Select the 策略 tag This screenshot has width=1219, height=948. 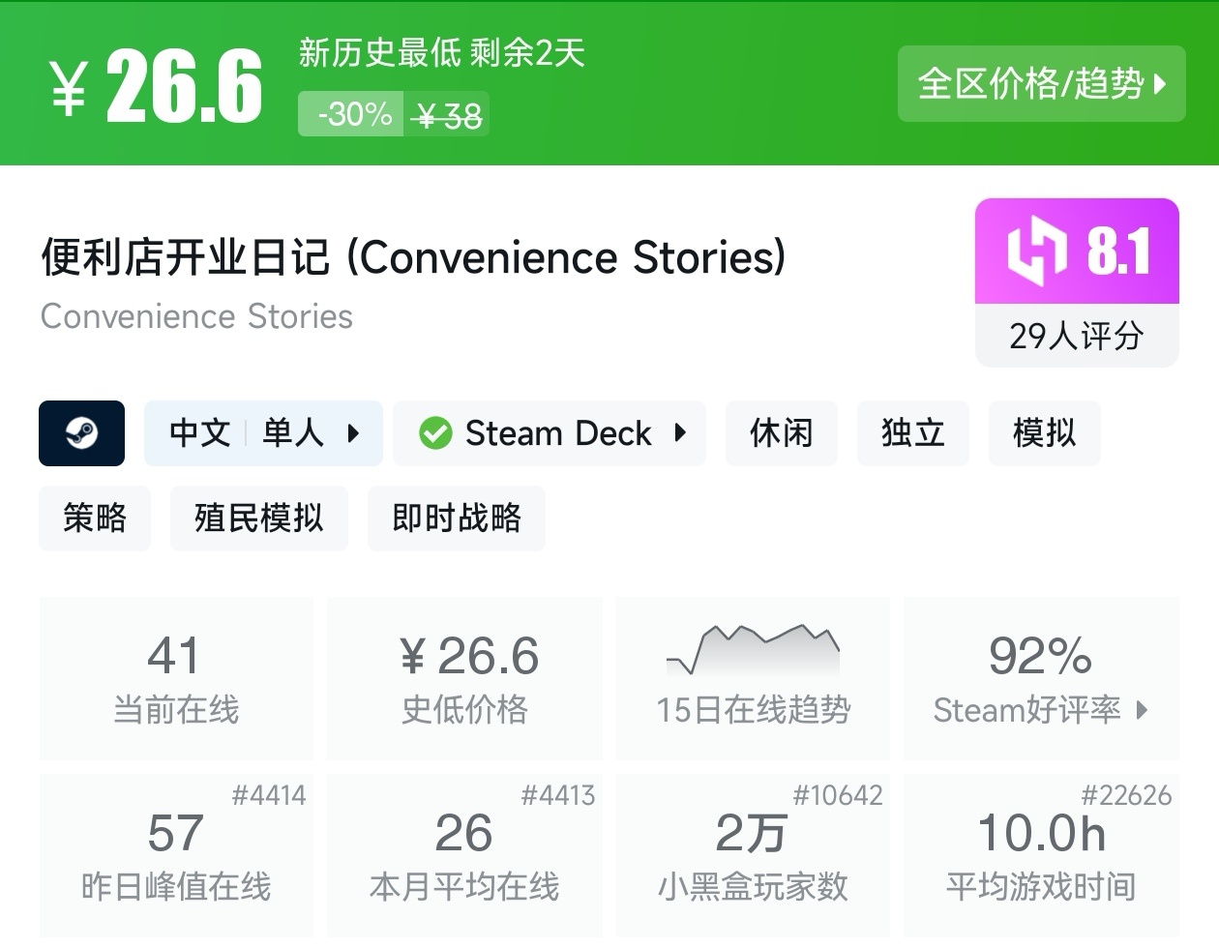tap(95, 518)
